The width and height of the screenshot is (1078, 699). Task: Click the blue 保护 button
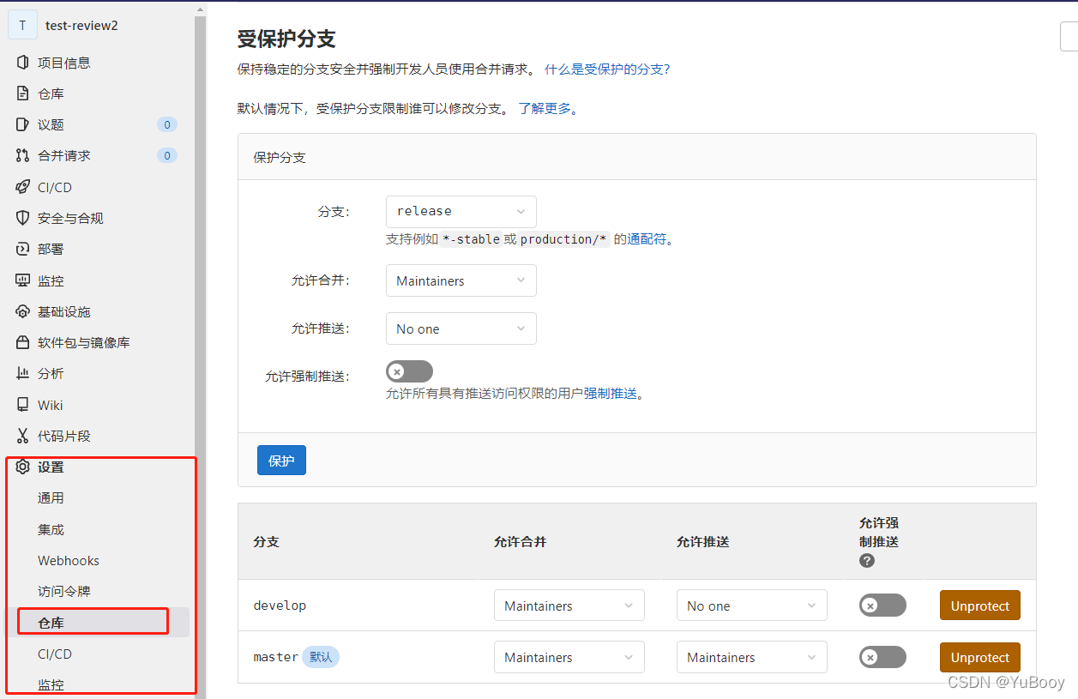281,461
